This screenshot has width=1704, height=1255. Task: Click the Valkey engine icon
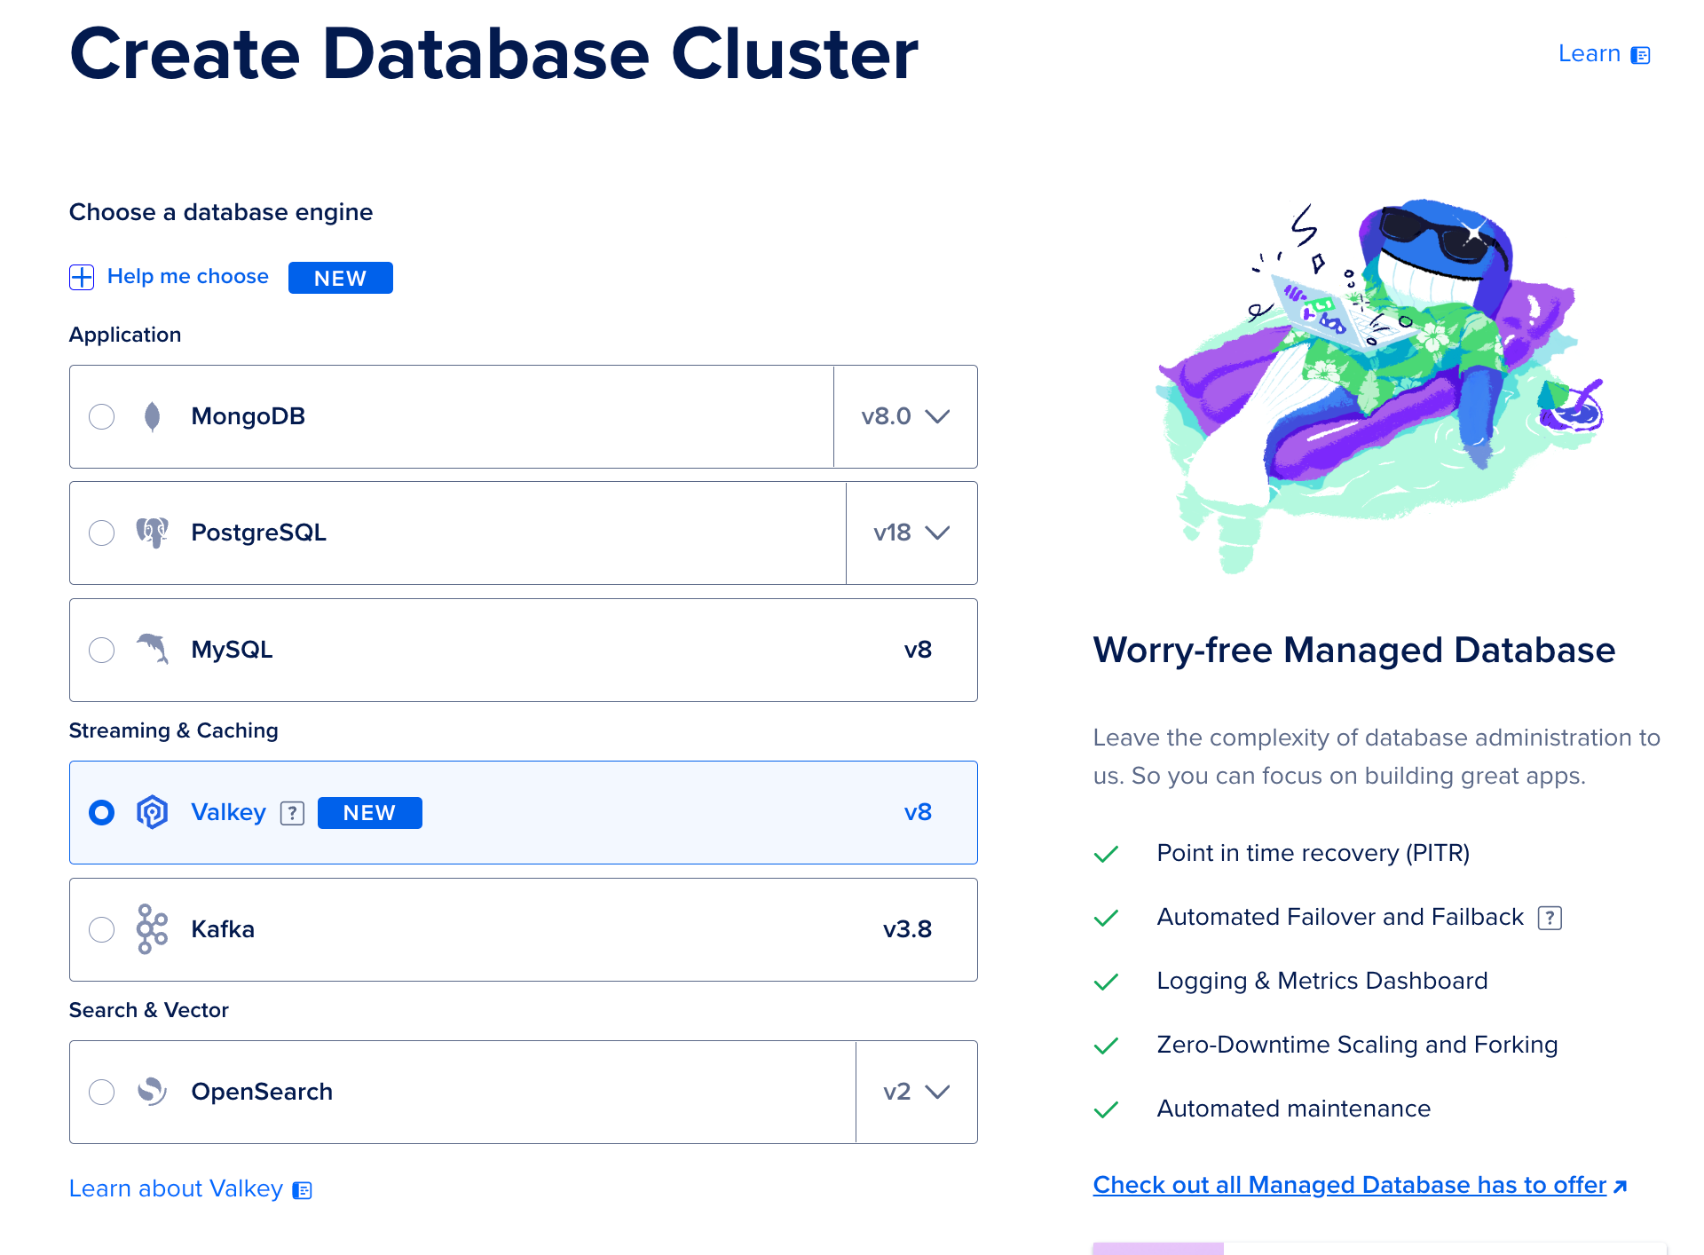point(153,812)
